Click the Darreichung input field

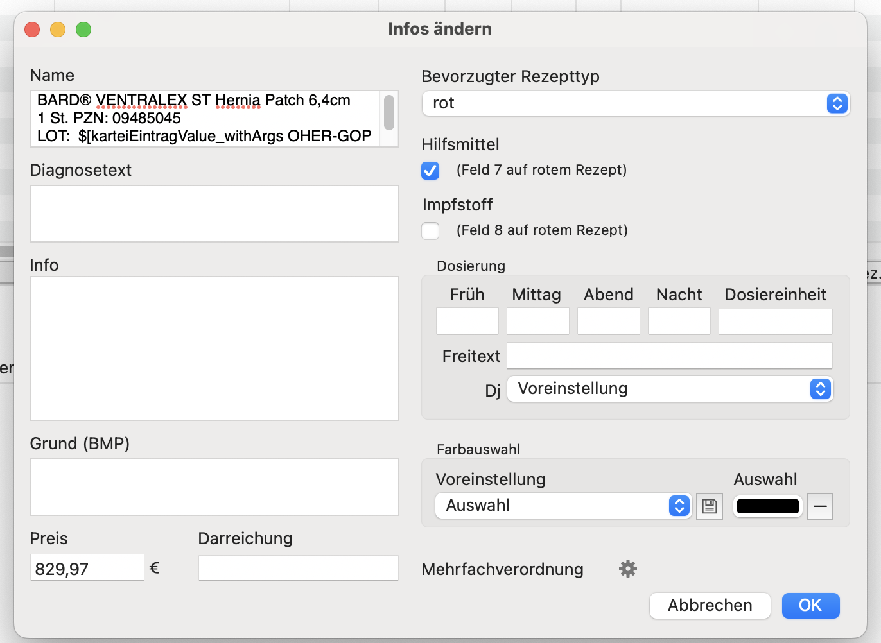[x=299, y=568]
